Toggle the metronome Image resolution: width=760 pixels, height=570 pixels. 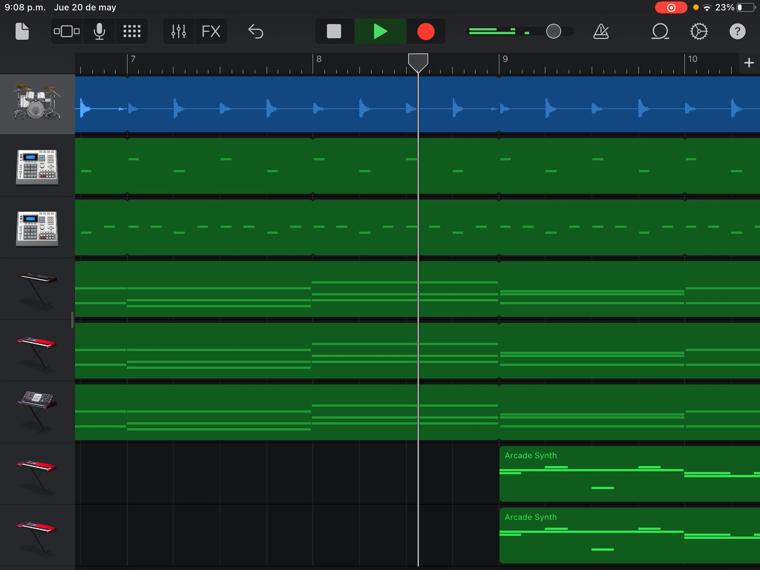601,31
